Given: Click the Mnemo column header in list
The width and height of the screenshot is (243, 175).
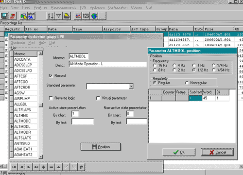Looking at the screenshot, I should [x=25, y=54].
